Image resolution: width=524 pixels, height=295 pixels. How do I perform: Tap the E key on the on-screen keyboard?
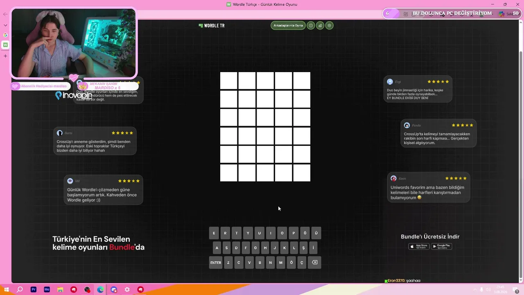point(214,233)
